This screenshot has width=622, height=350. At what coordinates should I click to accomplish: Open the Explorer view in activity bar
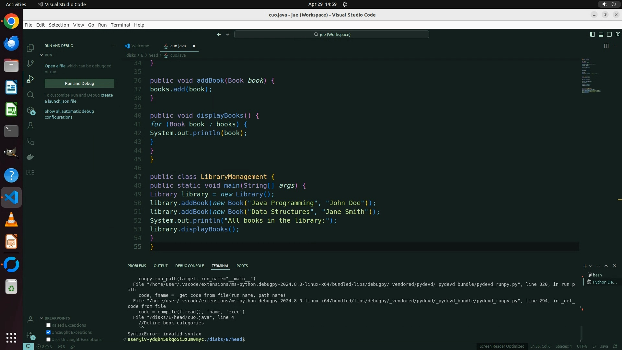pos(30,48)
